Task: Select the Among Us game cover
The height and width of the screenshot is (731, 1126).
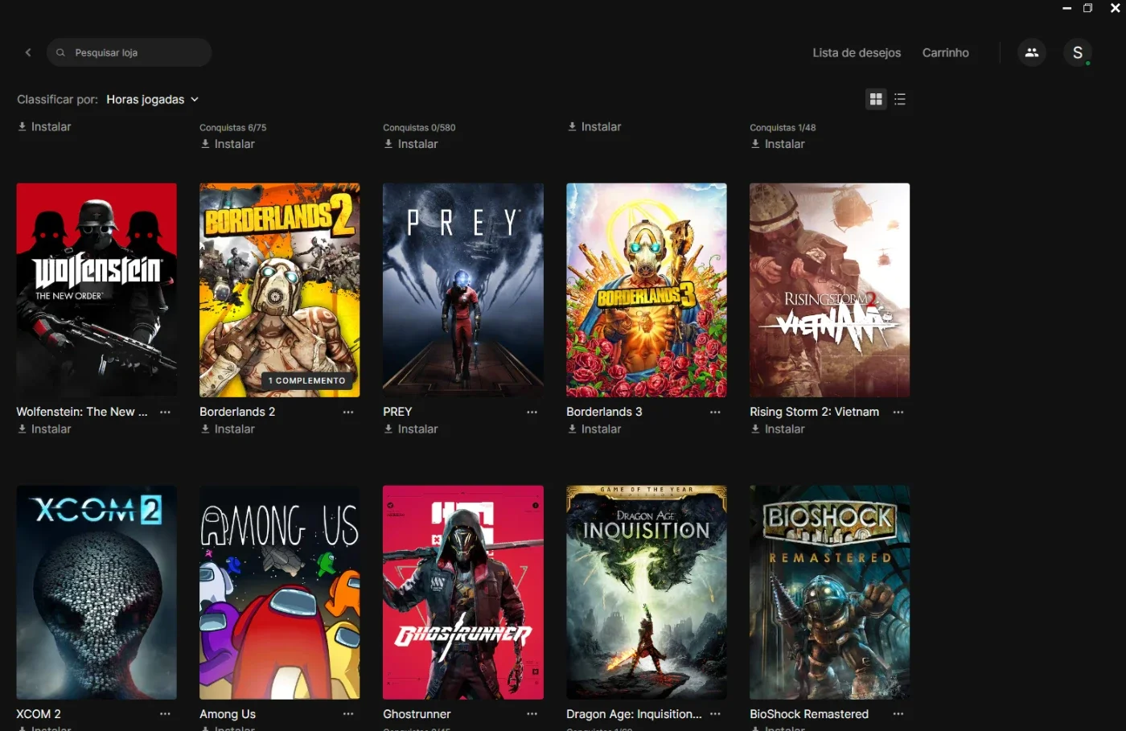Action: (x=280, y=593)
